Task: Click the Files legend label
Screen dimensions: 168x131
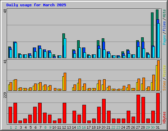Action: 164,26
